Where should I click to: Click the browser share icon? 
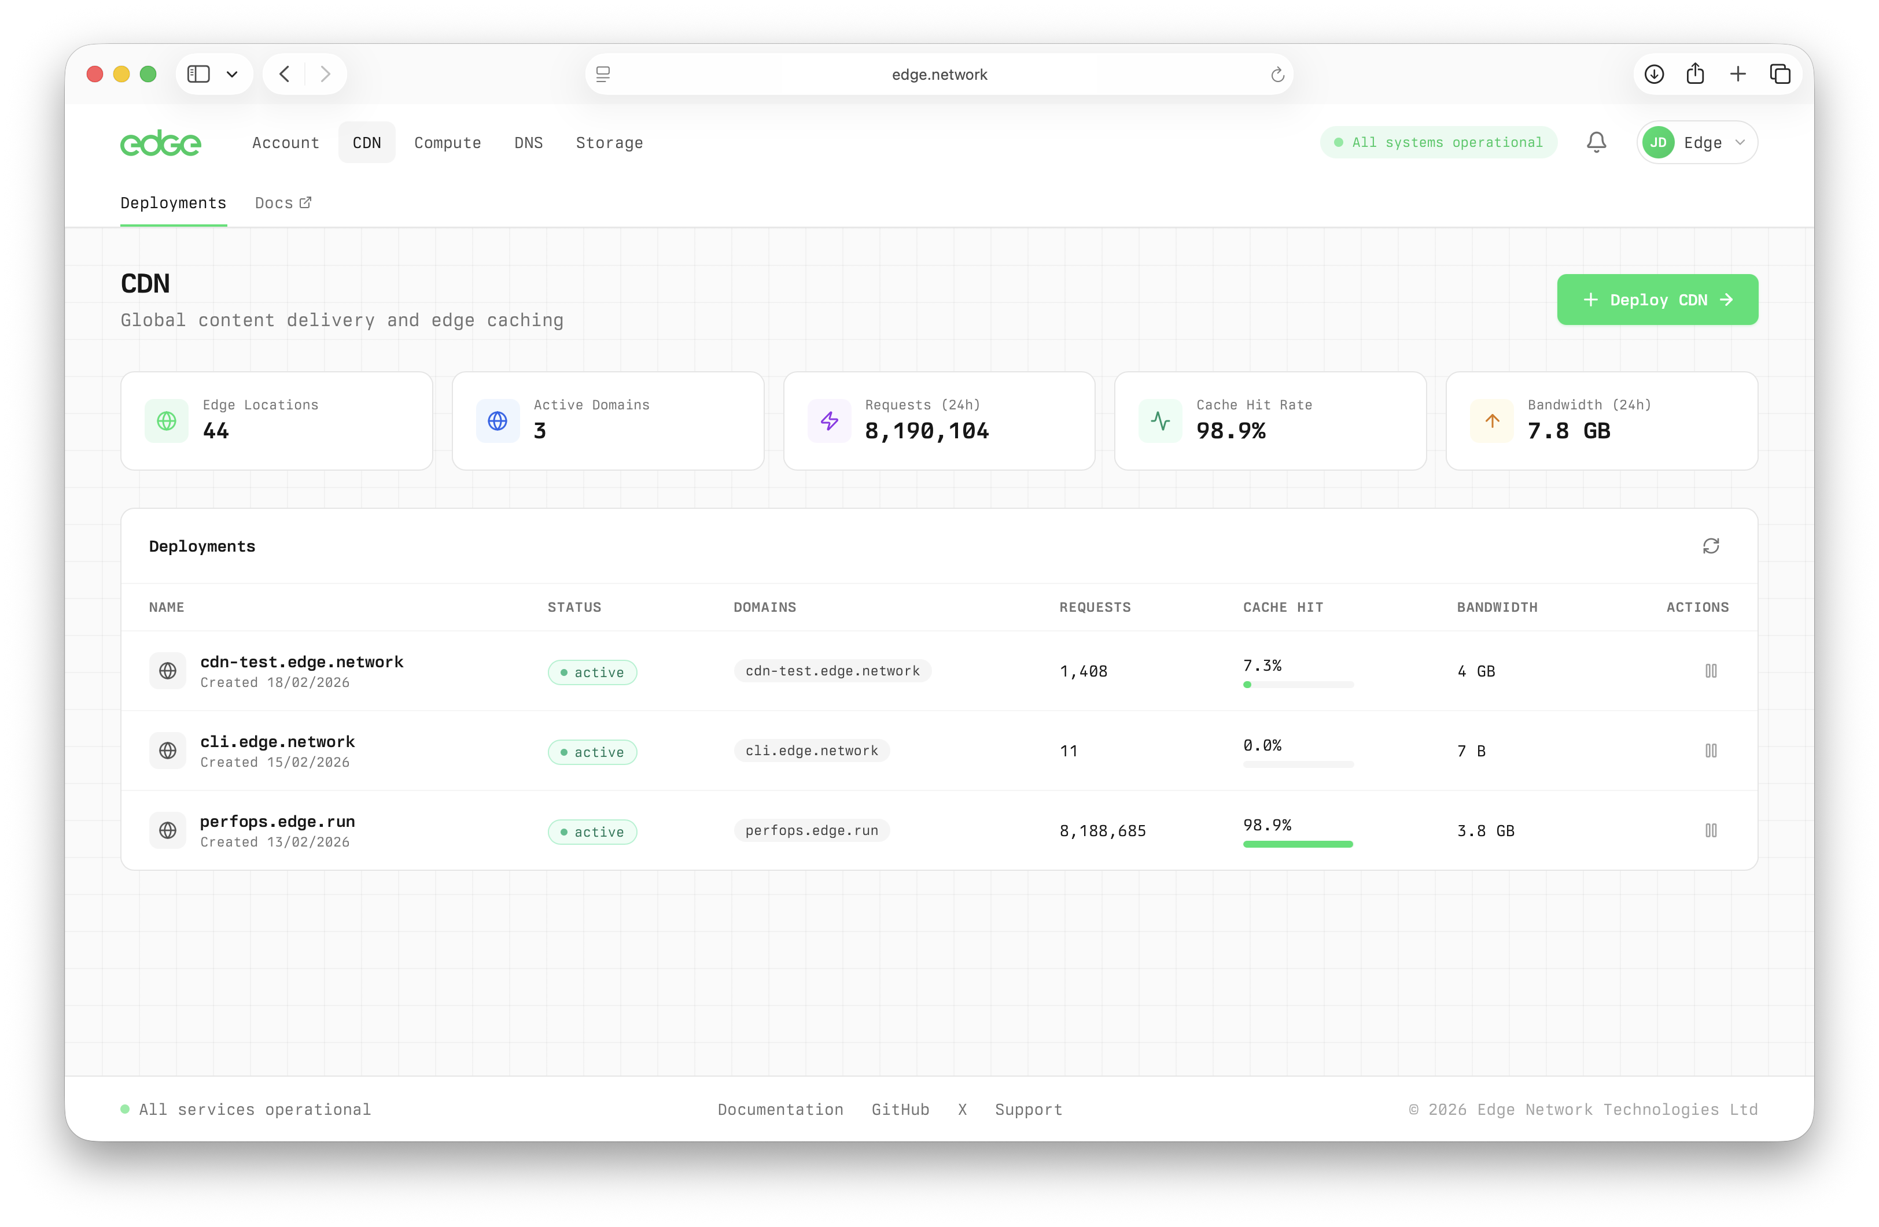1696,73
